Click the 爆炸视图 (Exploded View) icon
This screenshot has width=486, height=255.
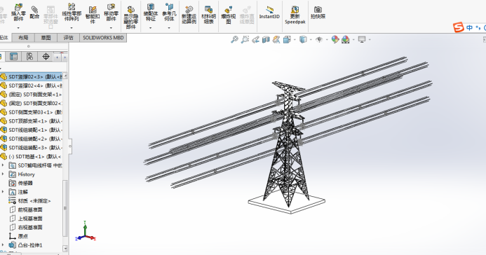coord(229,10)
